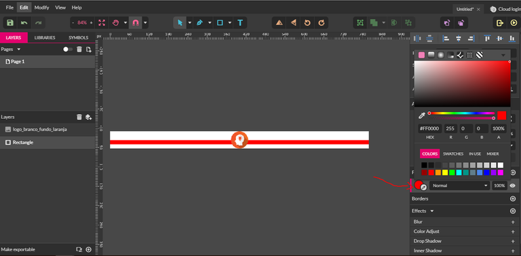Switch to the SWATCHES tab
The height and width of the screenshot is (256, 521).
point(453,153)
